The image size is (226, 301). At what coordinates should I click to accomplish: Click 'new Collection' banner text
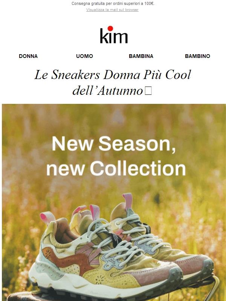(116, 168)
